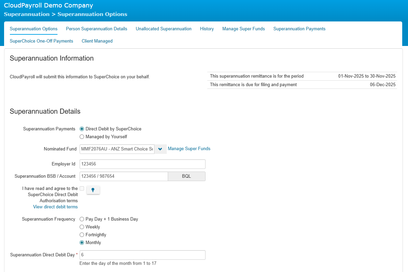This screenshot has height=272, width=408.
Task: Click the Superannuation Direct Debit Day field
Action: click(x=142, y=255)
